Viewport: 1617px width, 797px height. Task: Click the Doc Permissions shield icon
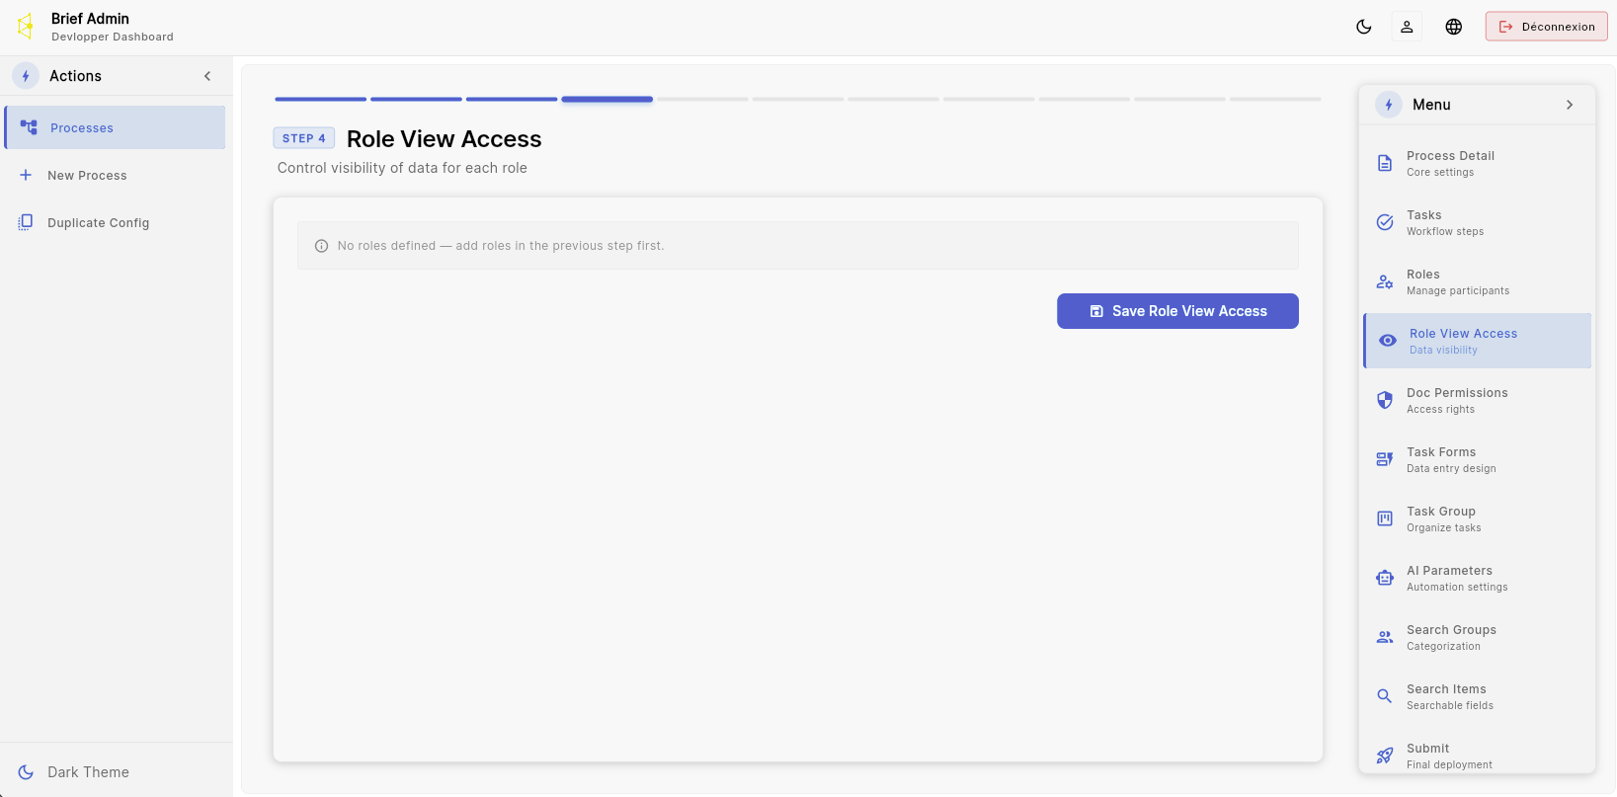(1385, 400)
